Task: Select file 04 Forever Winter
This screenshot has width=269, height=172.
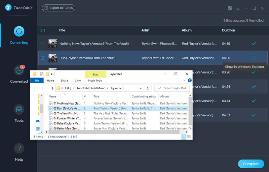Action: [118, 118]
